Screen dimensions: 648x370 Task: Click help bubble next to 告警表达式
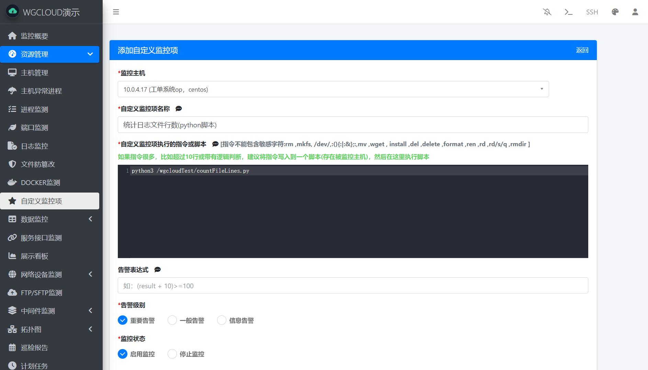click(158, 270)
